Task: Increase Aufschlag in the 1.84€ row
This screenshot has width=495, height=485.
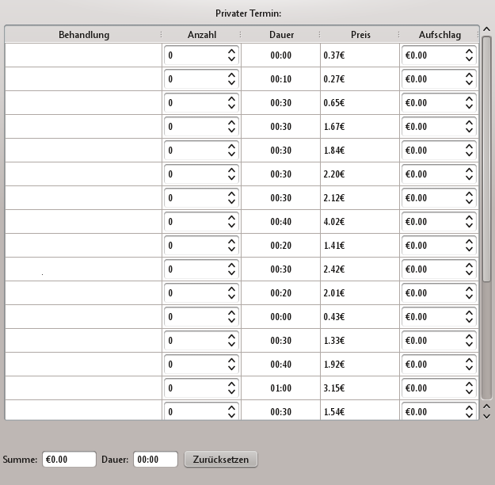Action: (x=469, y=147)
